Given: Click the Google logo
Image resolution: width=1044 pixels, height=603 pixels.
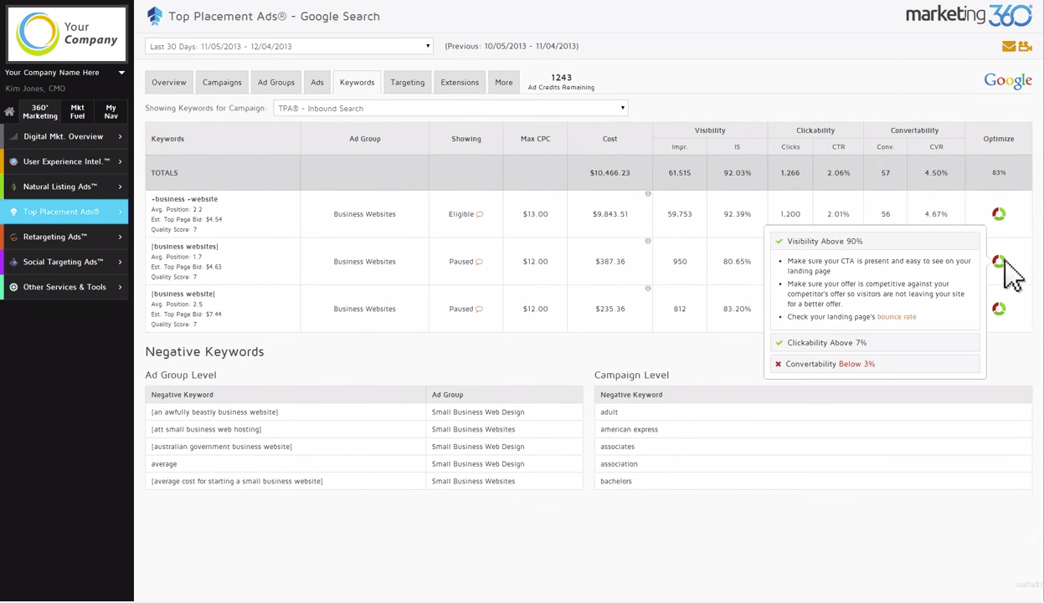Looking at the screenshot, I should [1007, 79].
